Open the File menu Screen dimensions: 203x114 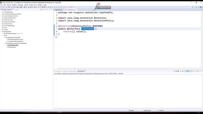pos(1,5)
